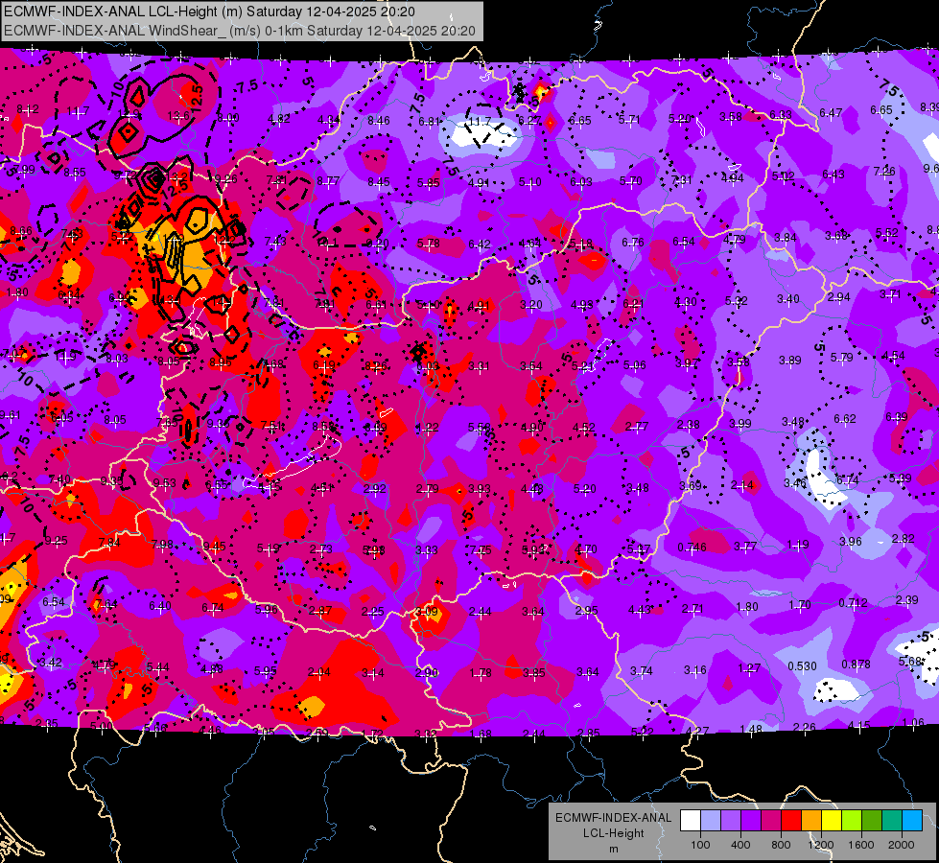The width and height of the screenshot is (939, 863).
Task: Click the 6.54 value near the left edge
Action: (54, 601)
